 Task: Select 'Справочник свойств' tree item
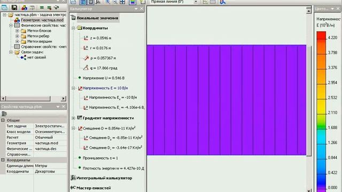[43, 47]
